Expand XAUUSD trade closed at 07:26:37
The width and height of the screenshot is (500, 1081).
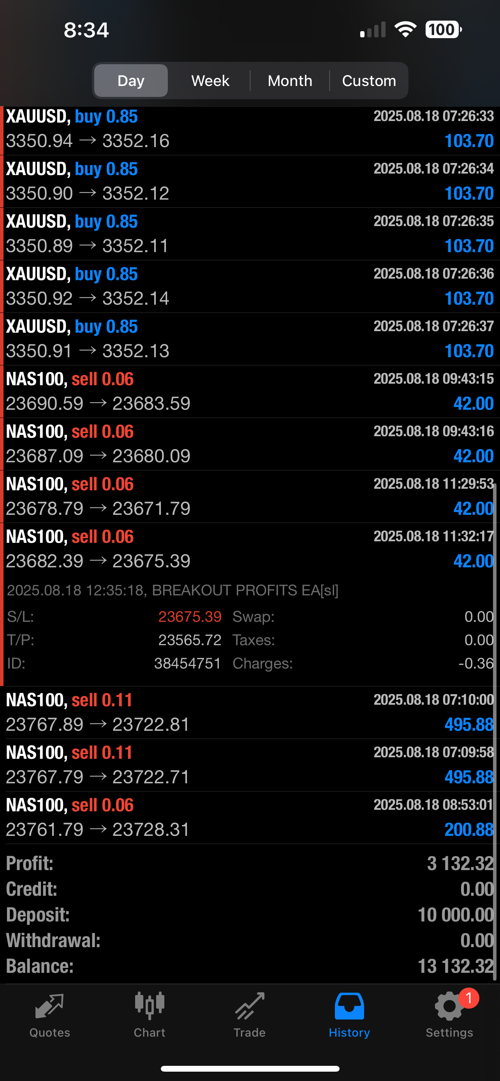pos(250,339)
